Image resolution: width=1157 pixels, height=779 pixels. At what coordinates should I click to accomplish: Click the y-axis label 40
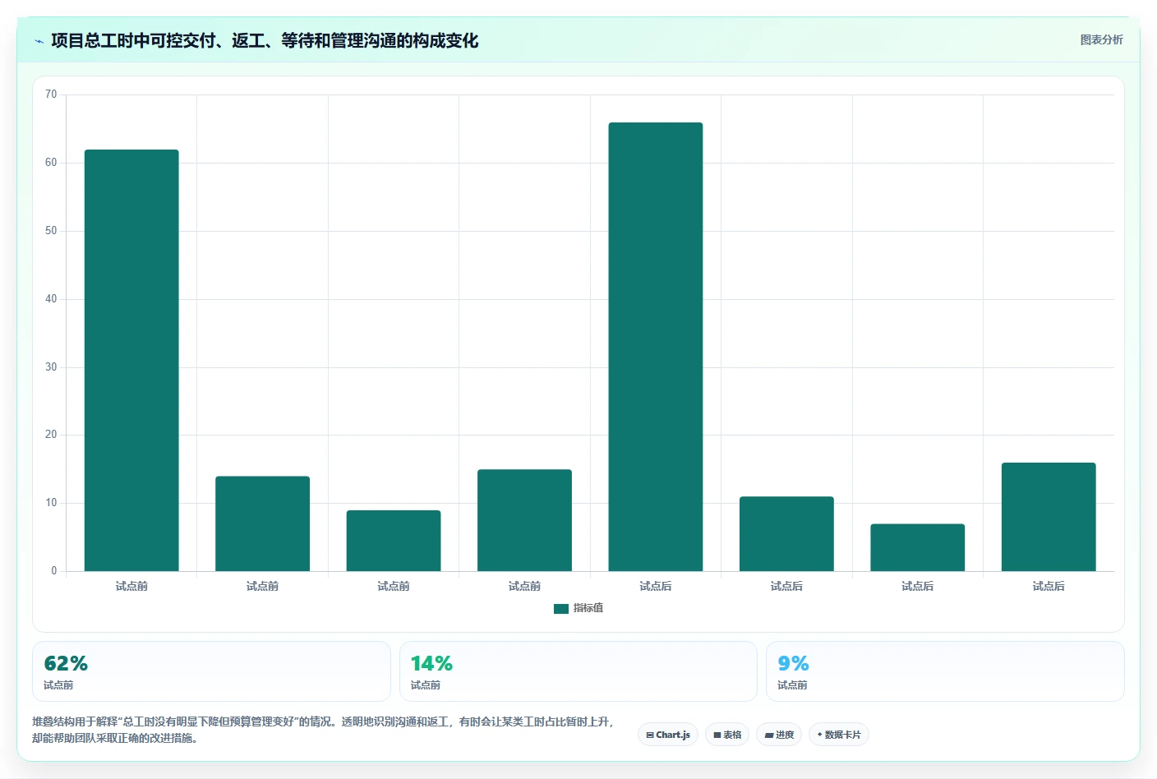click(51, 299)
